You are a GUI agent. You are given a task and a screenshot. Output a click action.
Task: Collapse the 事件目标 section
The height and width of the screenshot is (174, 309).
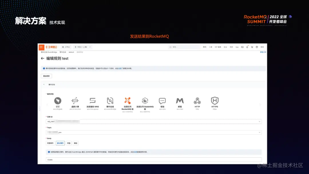pyautogui.click(x=44, y=85)
